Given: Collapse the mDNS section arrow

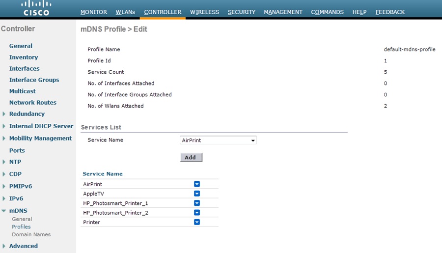Looking at the screenshot, I should point(4,211).
